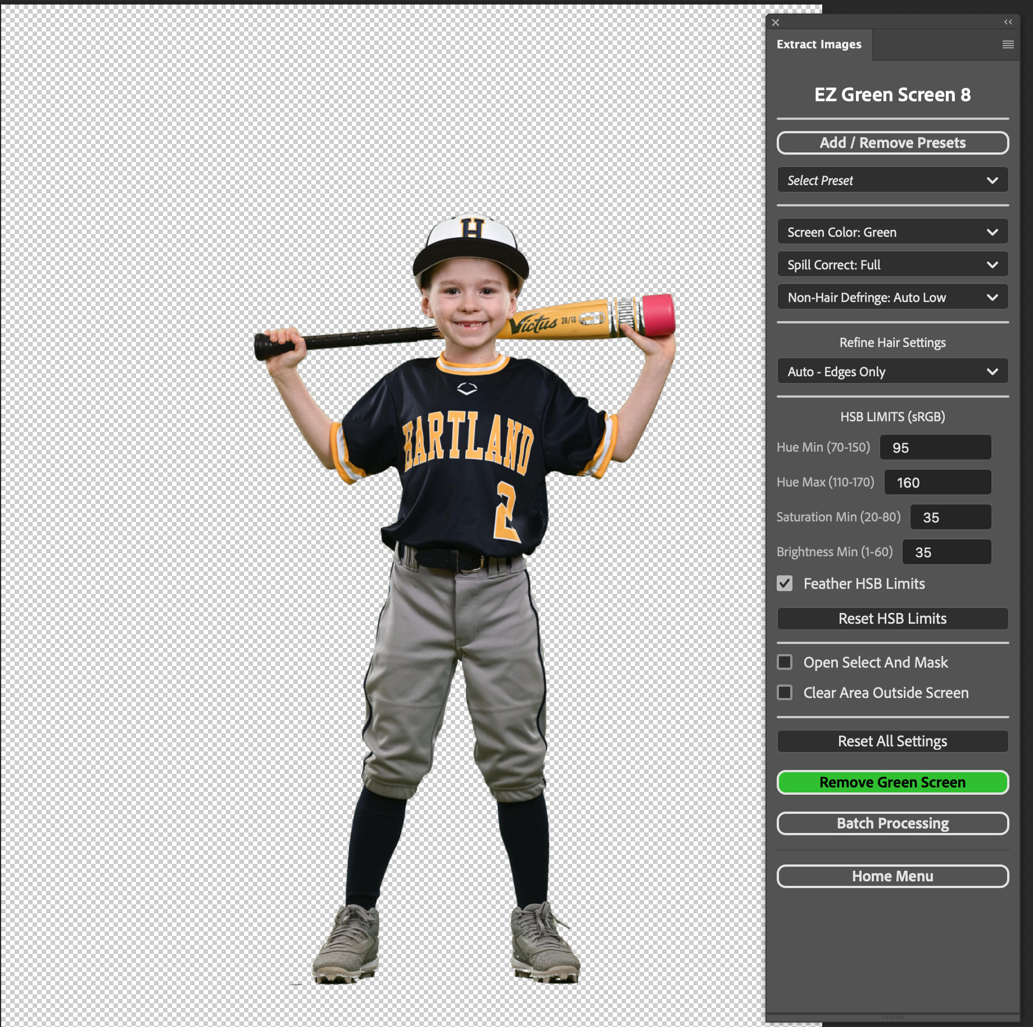
Task: Change the Screen Color: Green dropdown
Action: pyautogui.click(x=892, y=232)
